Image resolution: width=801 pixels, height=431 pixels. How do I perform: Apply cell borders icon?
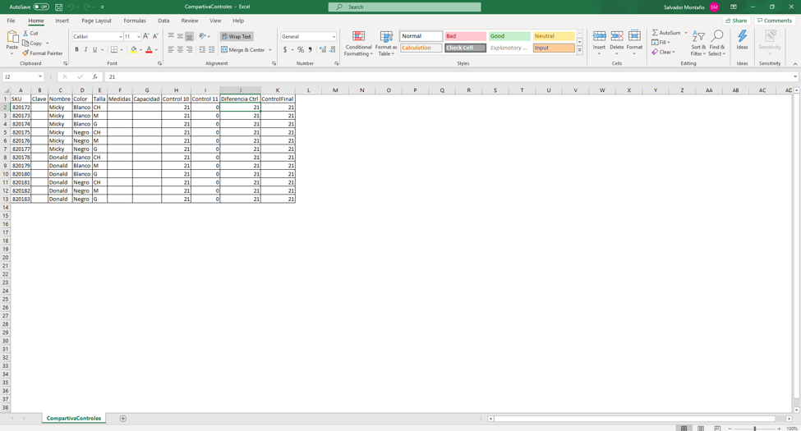pyautogui.click(x=114, y=49)
